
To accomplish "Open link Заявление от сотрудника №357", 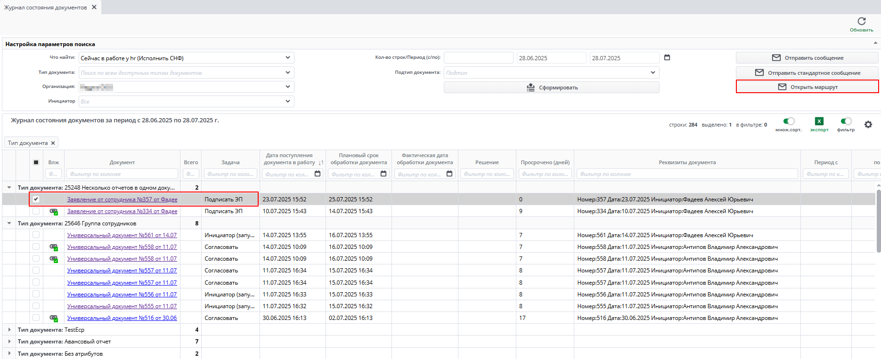I will (x=122, y=199).
